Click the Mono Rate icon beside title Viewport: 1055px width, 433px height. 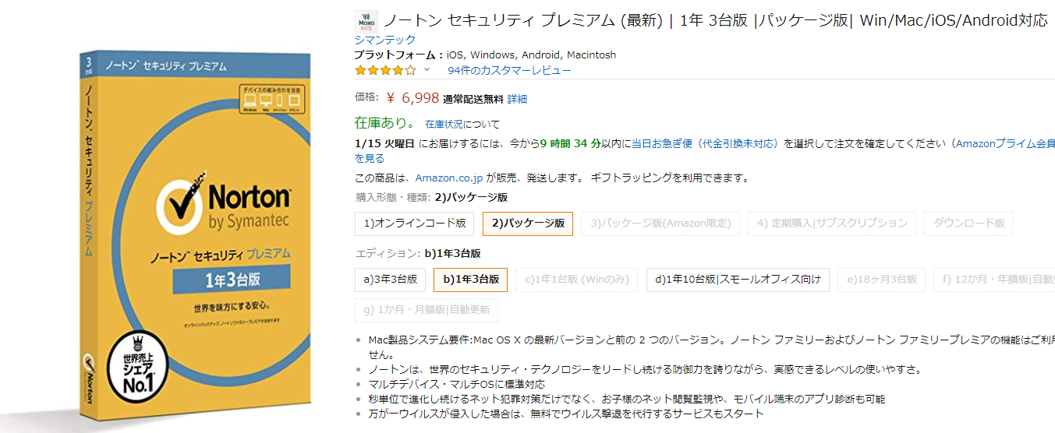366,21
